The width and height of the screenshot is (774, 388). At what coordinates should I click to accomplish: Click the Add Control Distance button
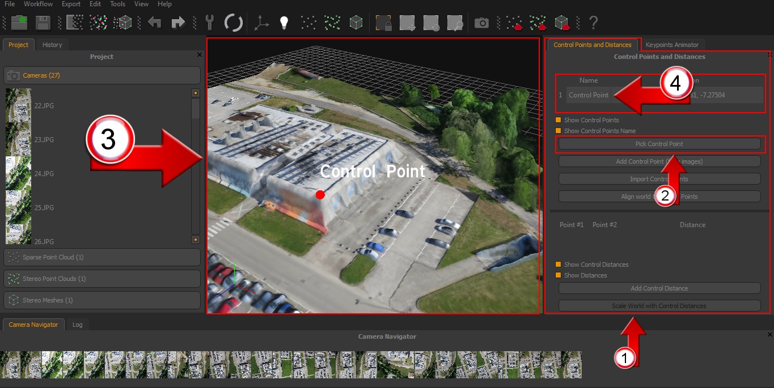(x=659, y=288)
